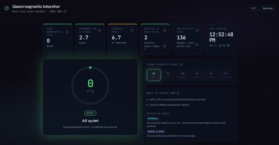The height and width of the screenshot is (145, 279).
Task: Click the official 3-hour value 2
Action: click(x=146, y=37)
